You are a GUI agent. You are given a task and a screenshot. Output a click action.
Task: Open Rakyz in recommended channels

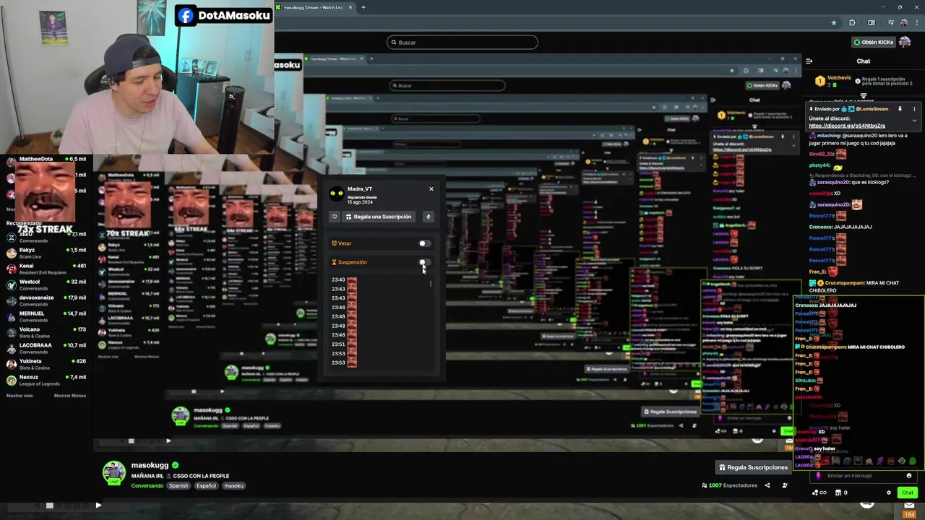pos(46,253)
